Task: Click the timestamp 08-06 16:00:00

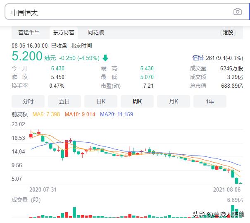Action: [x=30, y=46]
